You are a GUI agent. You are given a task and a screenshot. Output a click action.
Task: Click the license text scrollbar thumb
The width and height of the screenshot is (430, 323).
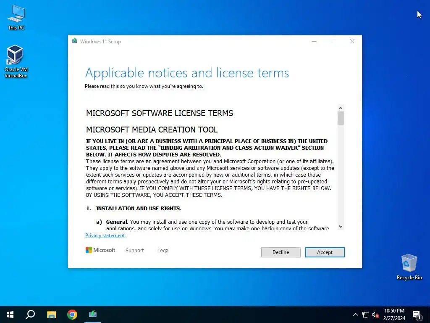pyautogui.click(x=341, y=118)
